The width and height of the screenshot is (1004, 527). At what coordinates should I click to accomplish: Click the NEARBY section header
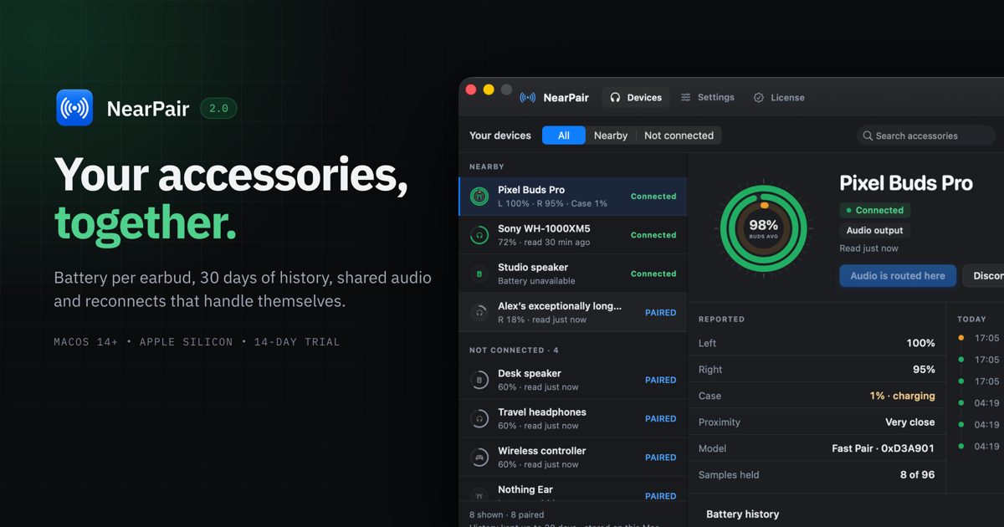coord(487,166)
